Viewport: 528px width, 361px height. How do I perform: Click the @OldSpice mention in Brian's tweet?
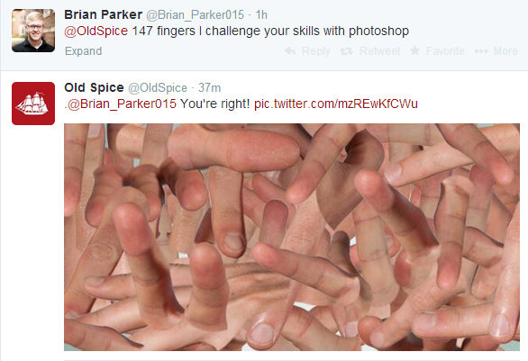pos(96,31)
